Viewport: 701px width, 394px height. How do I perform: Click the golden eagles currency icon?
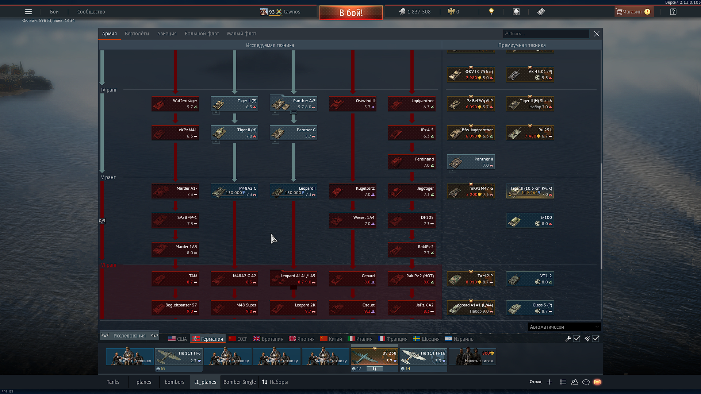pos(451,12)
